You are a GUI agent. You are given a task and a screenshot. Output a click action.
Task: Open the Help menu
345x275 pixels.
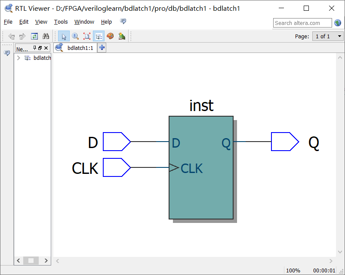[106, 22]
